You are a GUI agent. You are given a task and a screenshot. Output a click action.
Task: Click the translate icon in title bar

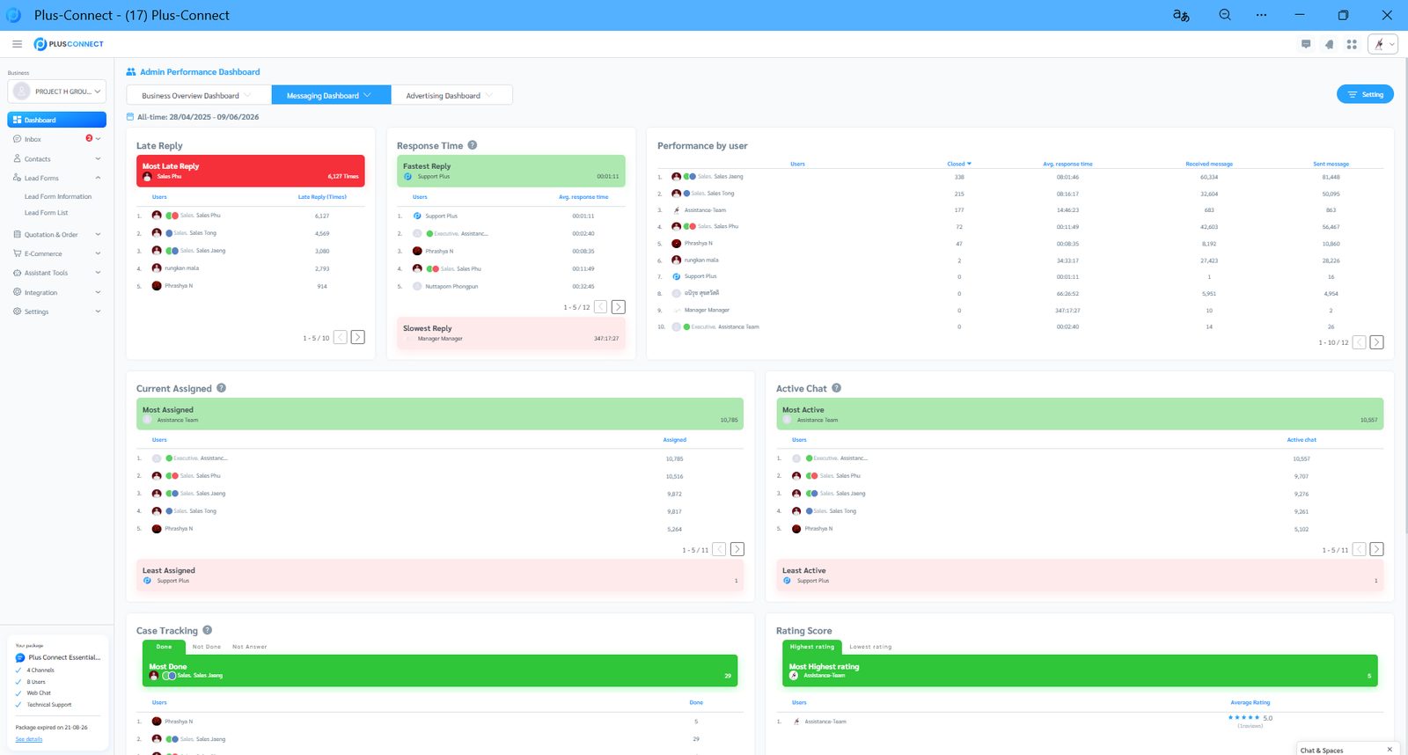coord(1181,15)
